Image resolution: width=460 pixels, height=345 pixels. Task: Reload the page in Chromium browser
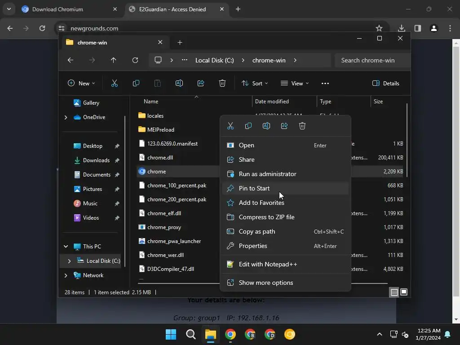pyautogui.click(x=42, y=28)
